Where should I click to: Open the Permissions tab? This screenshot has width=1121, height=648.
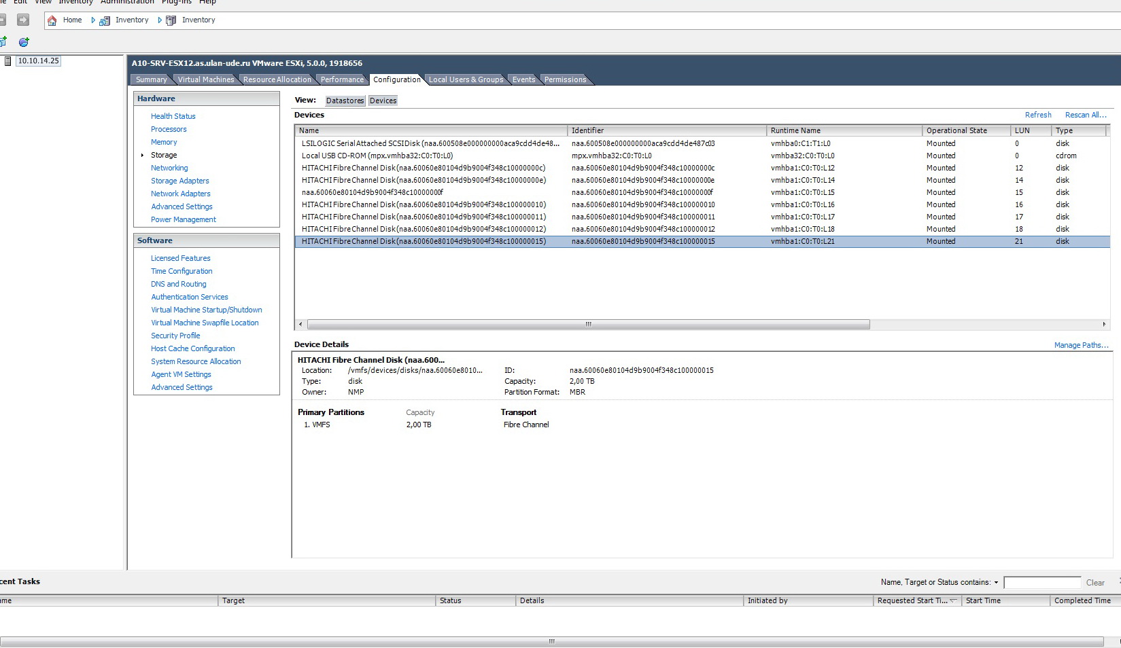tap(565, 79)
